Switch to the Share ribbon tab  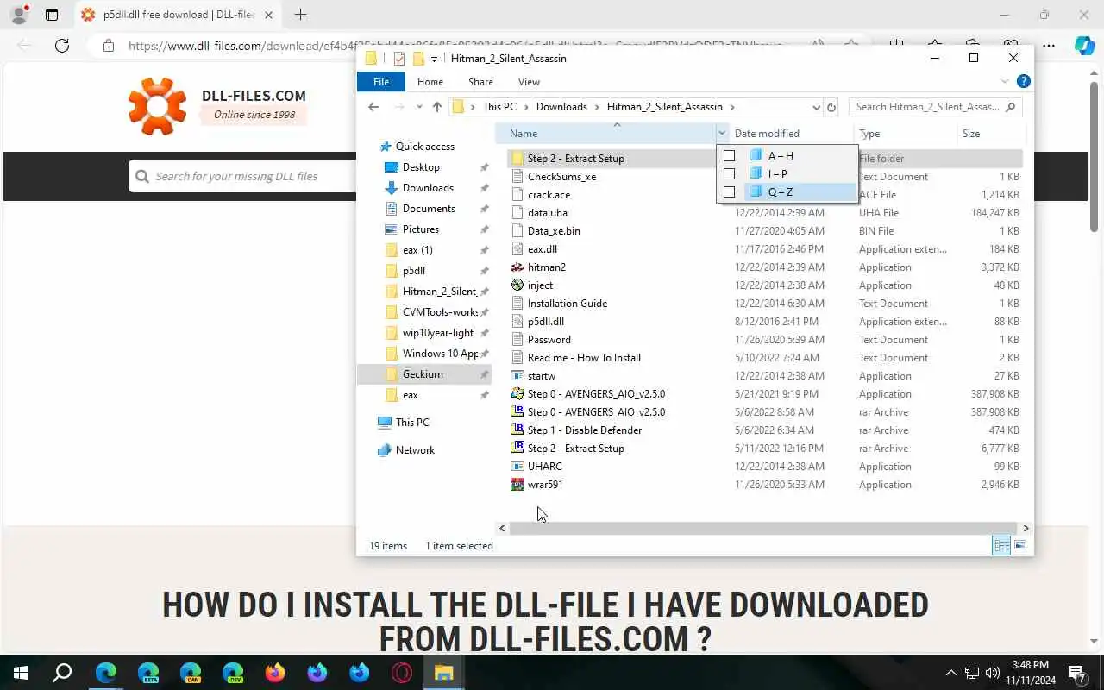pyautogui.click(x=480, y=82)
